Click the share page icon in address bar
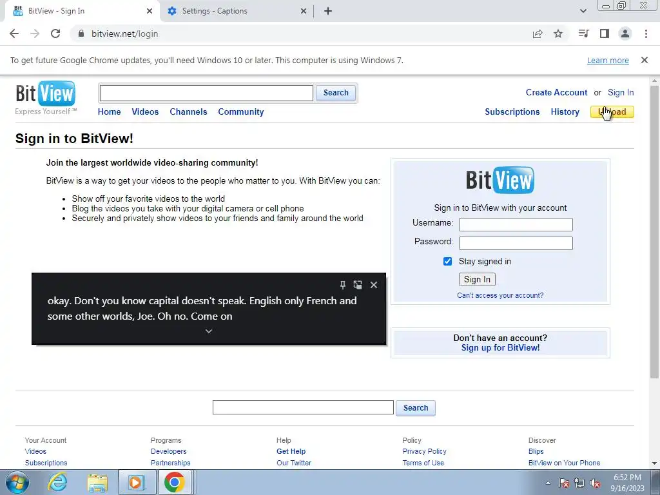The image size is (660, 495). [538, 34]
